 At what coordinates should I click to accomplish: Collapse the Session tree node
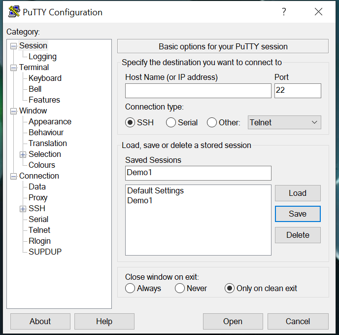[14, 46]
